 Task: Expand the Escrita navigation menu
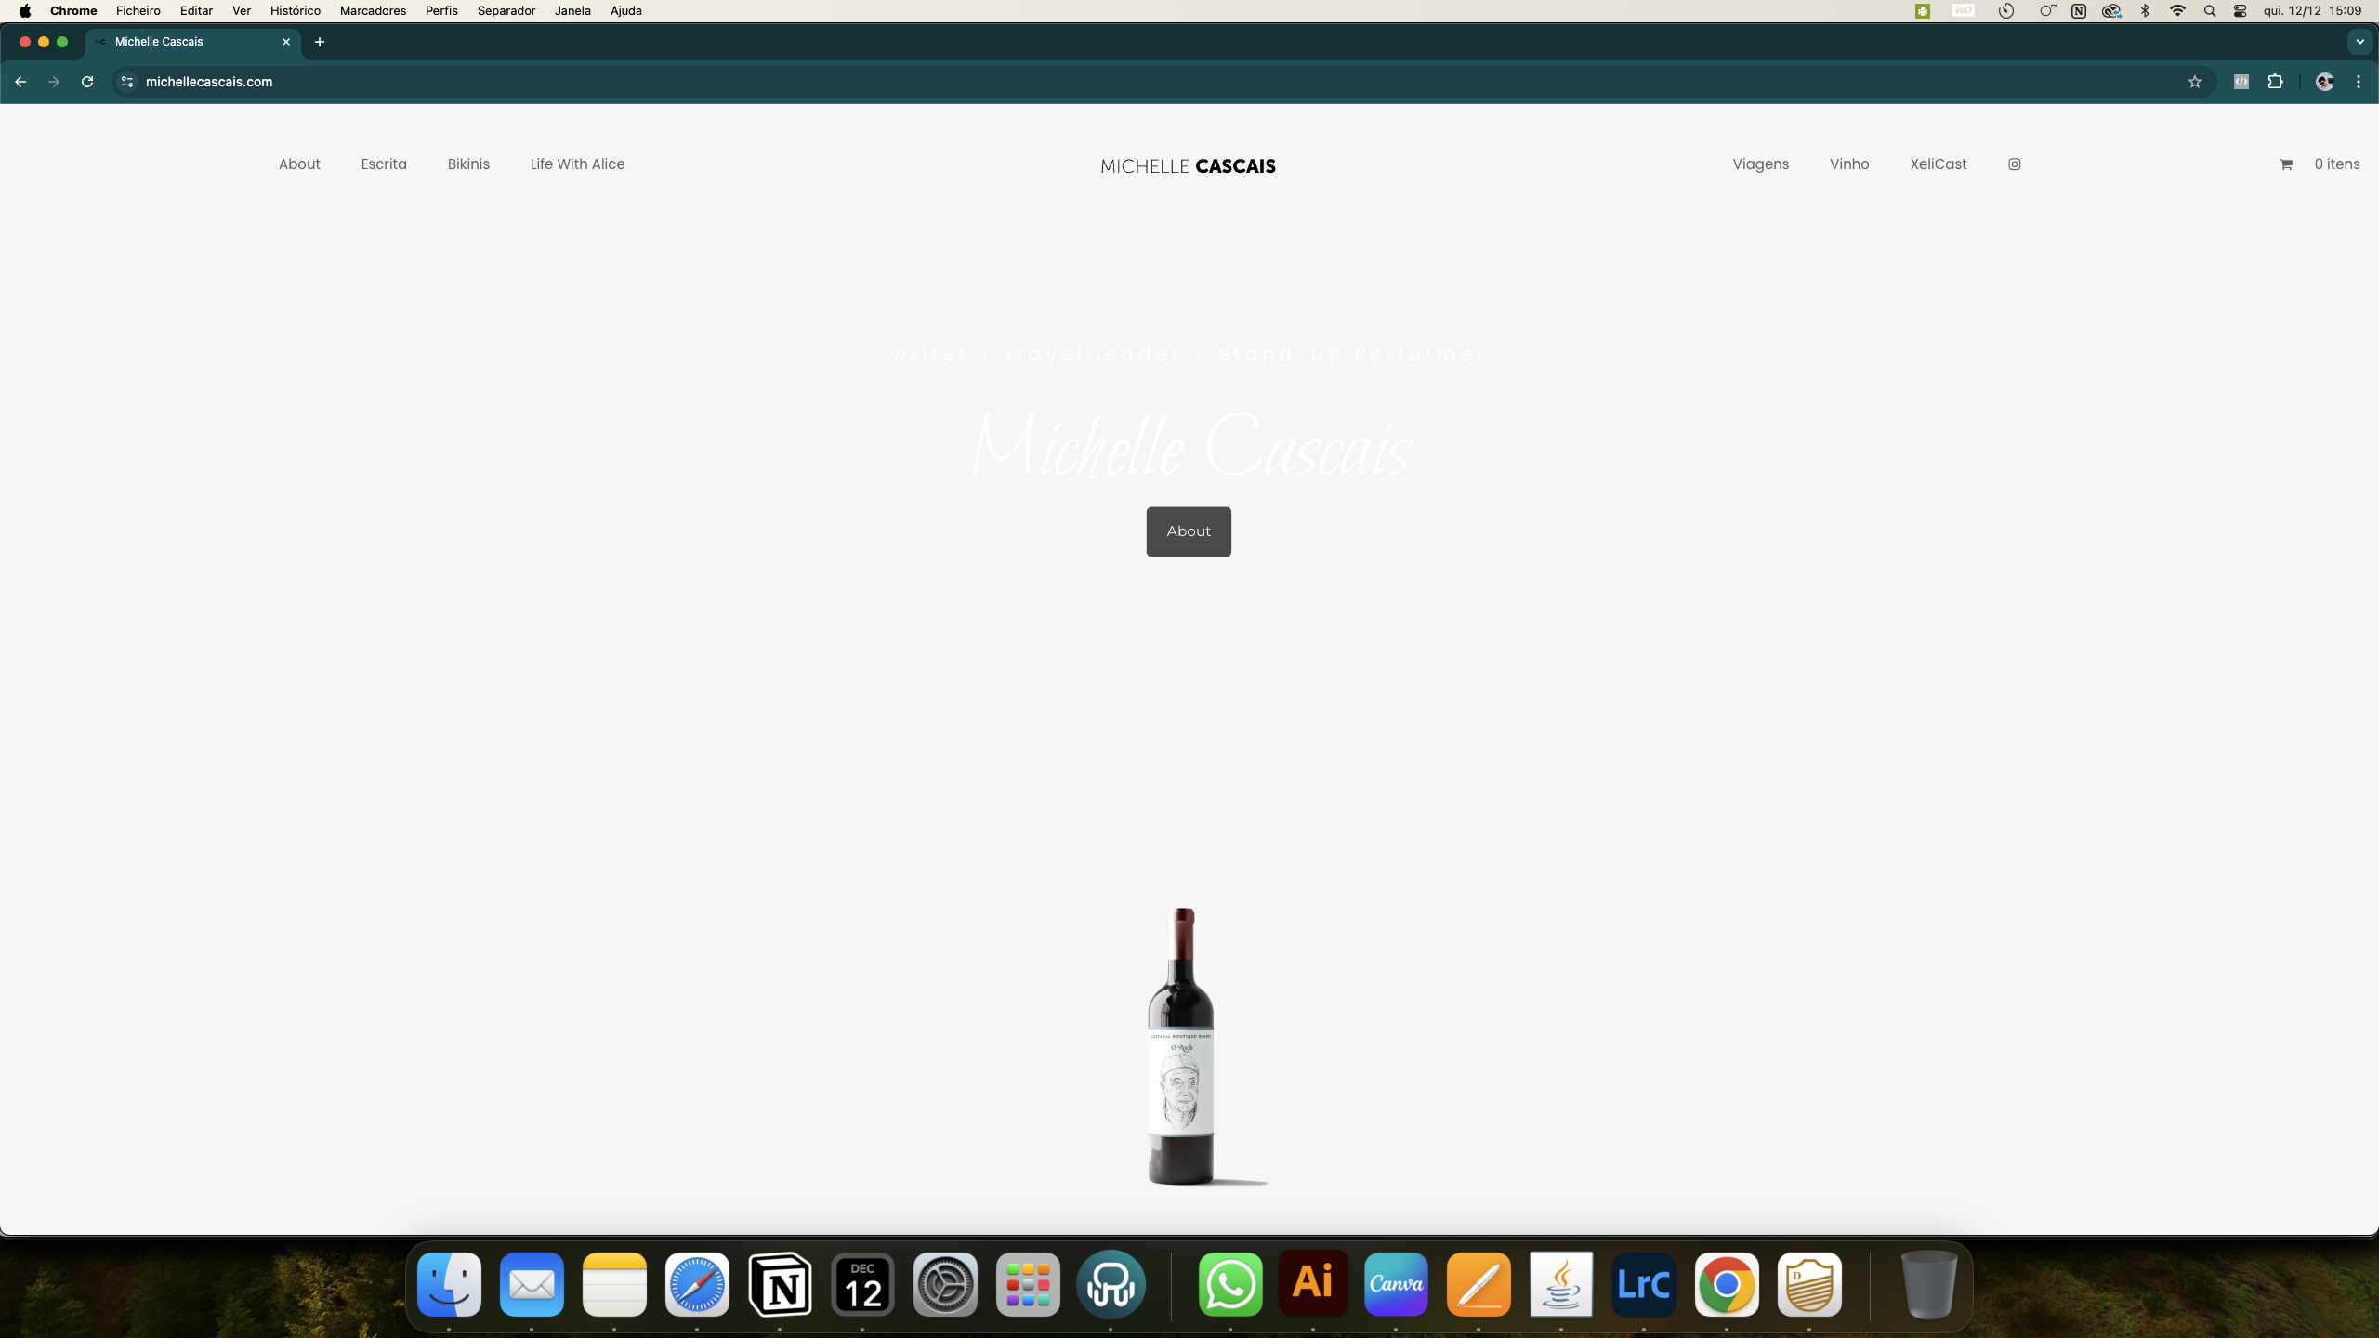384,164
